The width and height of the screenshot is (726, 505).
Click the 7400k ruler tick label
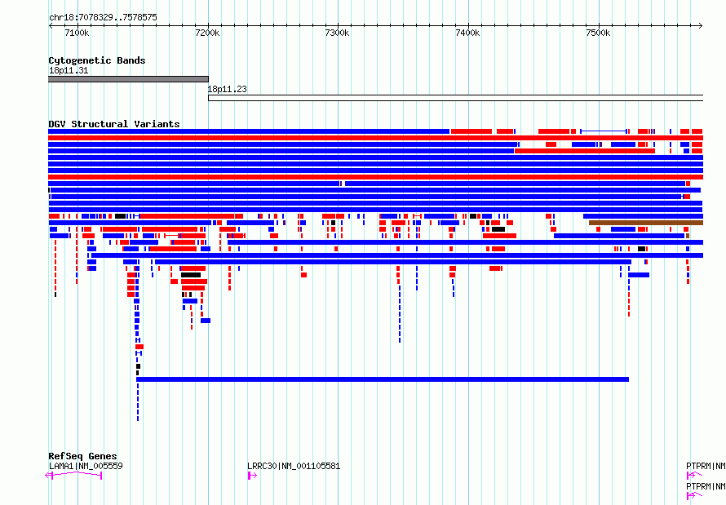pos(467,33)
